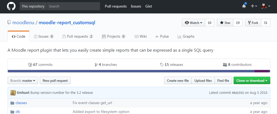Click Pull requests in top navigation
The image size is (277, 114).
click(x=116, y=6)
